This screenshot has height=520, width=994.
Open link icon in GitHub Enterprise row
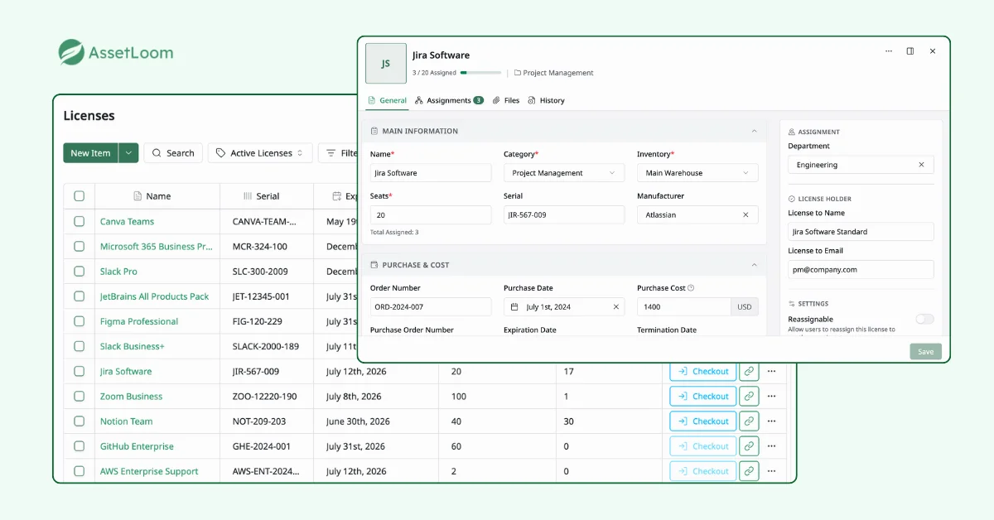749,446
